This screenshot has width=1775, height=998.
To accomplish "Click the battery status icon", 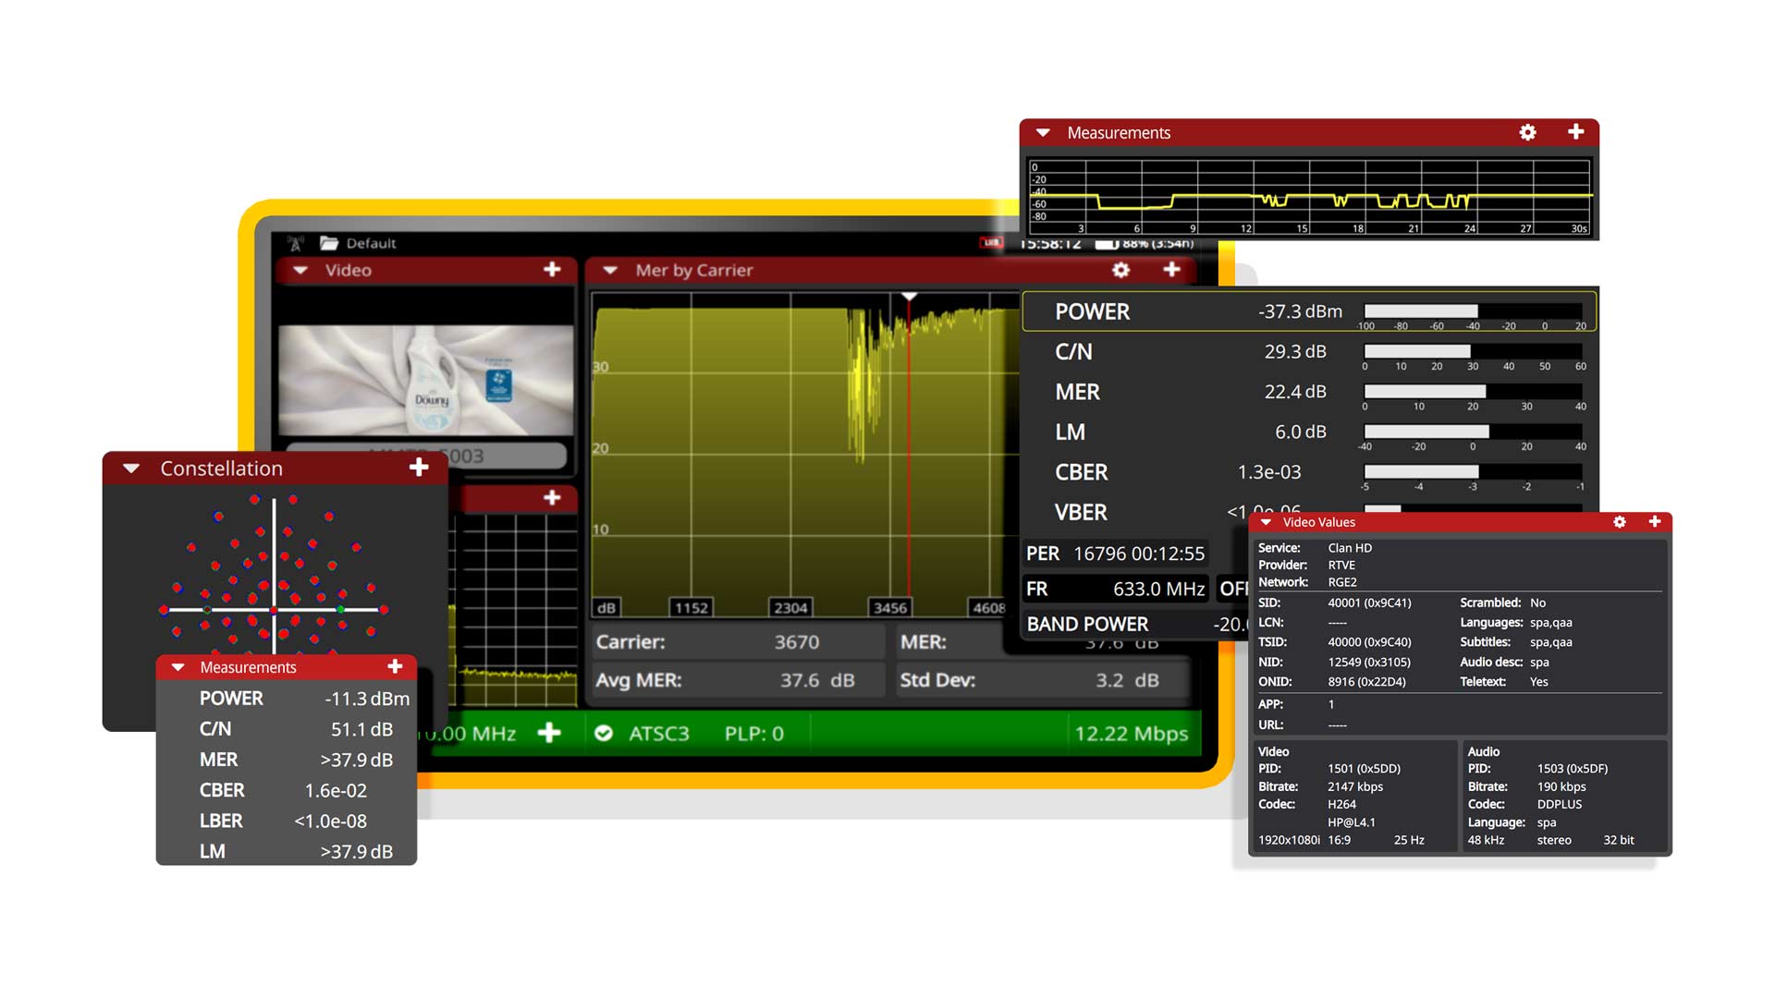I will (x=1107, y=244).
